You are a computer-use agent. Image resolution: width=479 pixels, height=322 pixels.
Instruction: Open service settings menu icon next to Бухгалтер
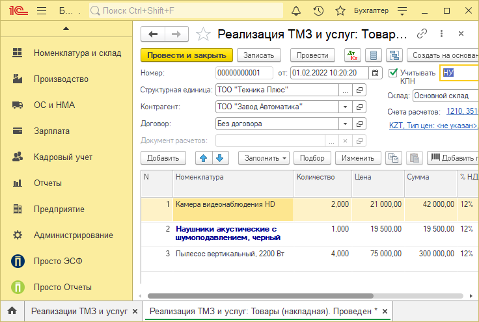point(402,11)
